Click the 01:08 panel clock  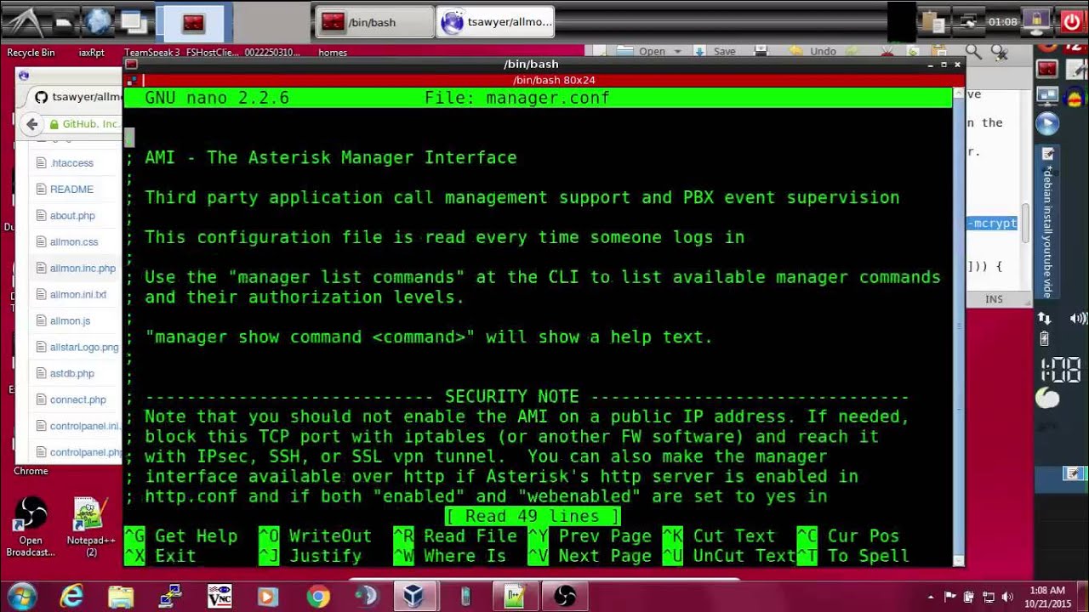[1002, 22]
